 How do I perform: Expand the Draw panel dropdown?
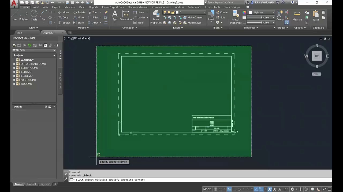click(33, 28)
